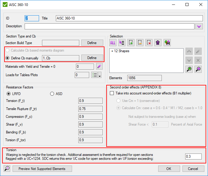Click the Elements field showing 1856
Viewport: 208px width, 176px height.
[x=144, y=78]
